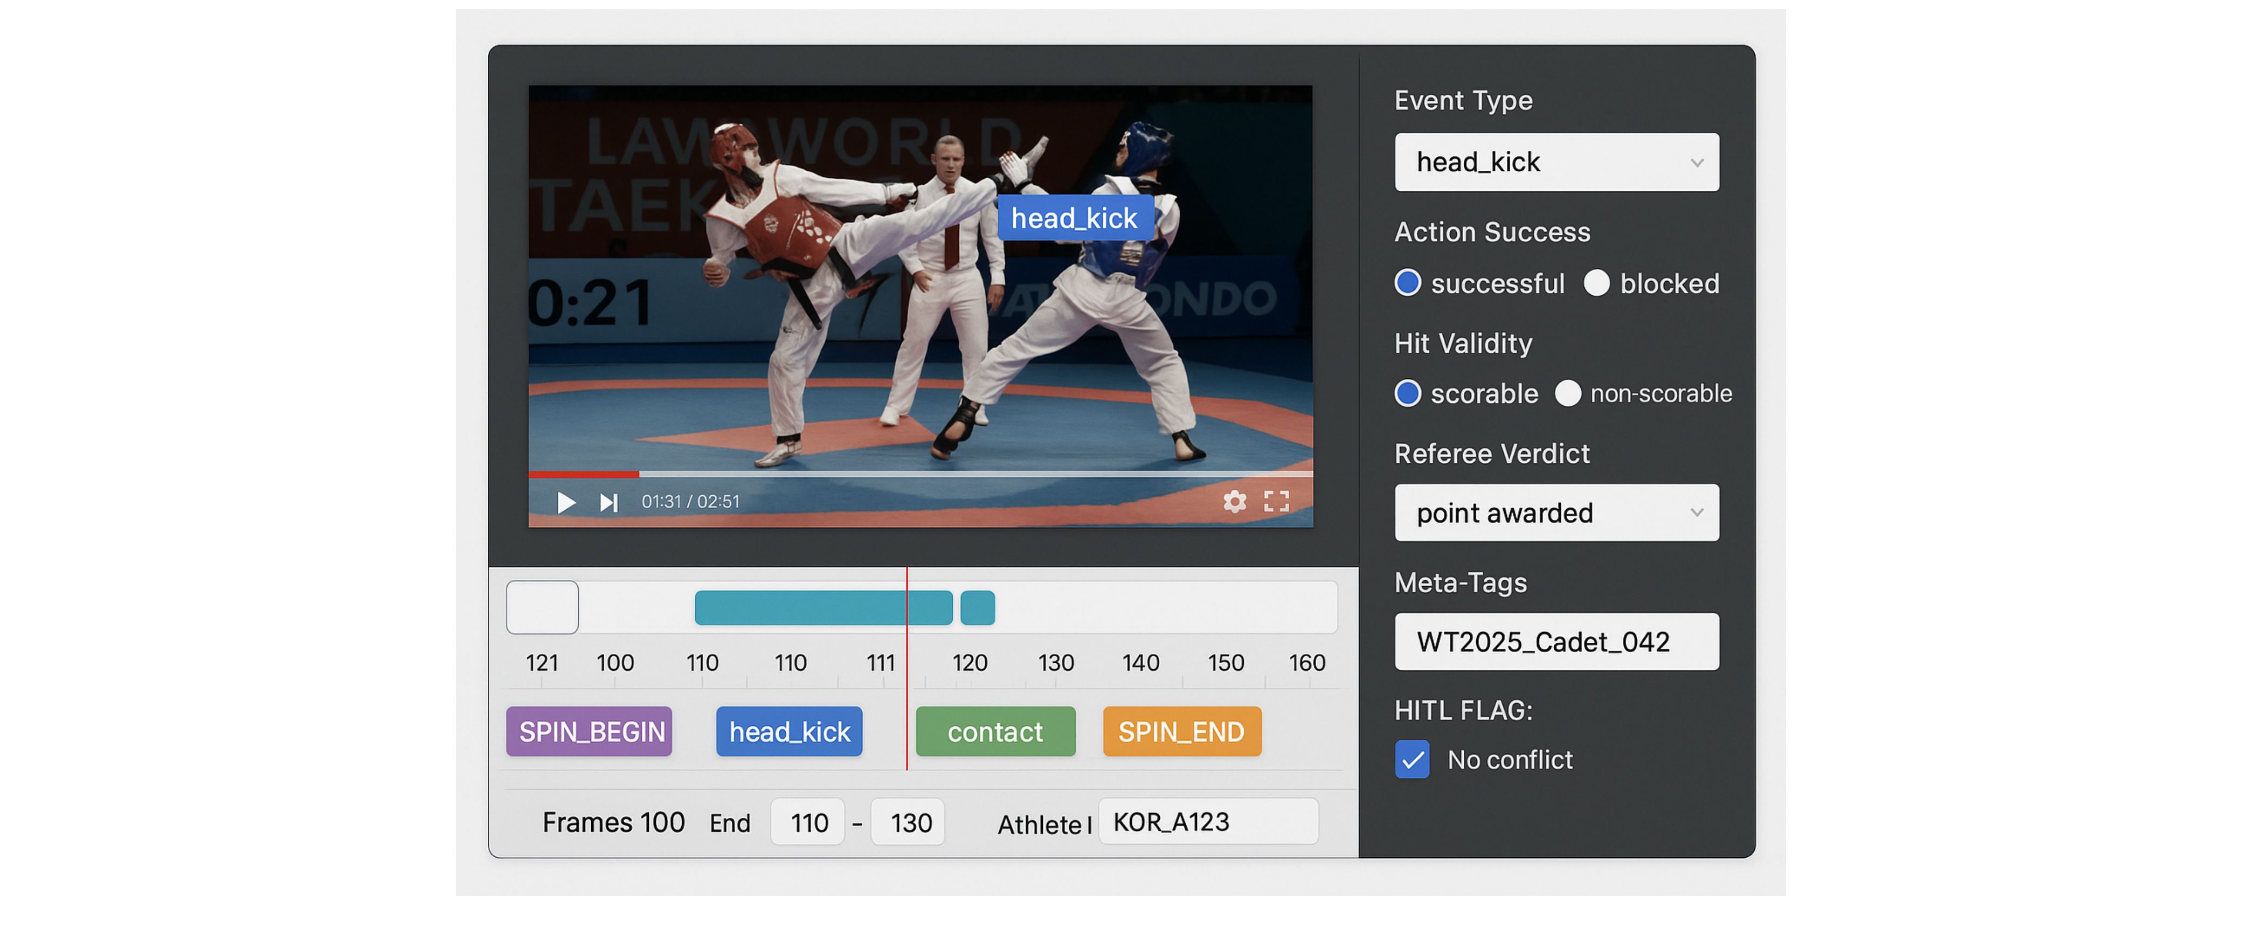Toggle fullscreen video icon
This screenshot has width=2242, height=944.
tap(1276, 501)
